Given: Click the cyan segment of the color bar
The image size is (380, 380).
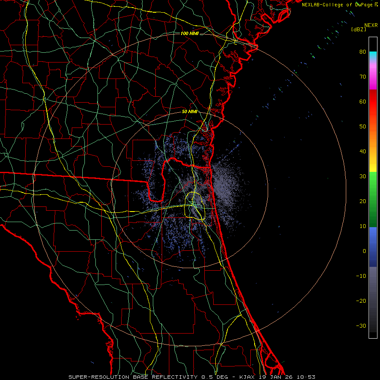Looking at the screenshot, I should 373,55.
